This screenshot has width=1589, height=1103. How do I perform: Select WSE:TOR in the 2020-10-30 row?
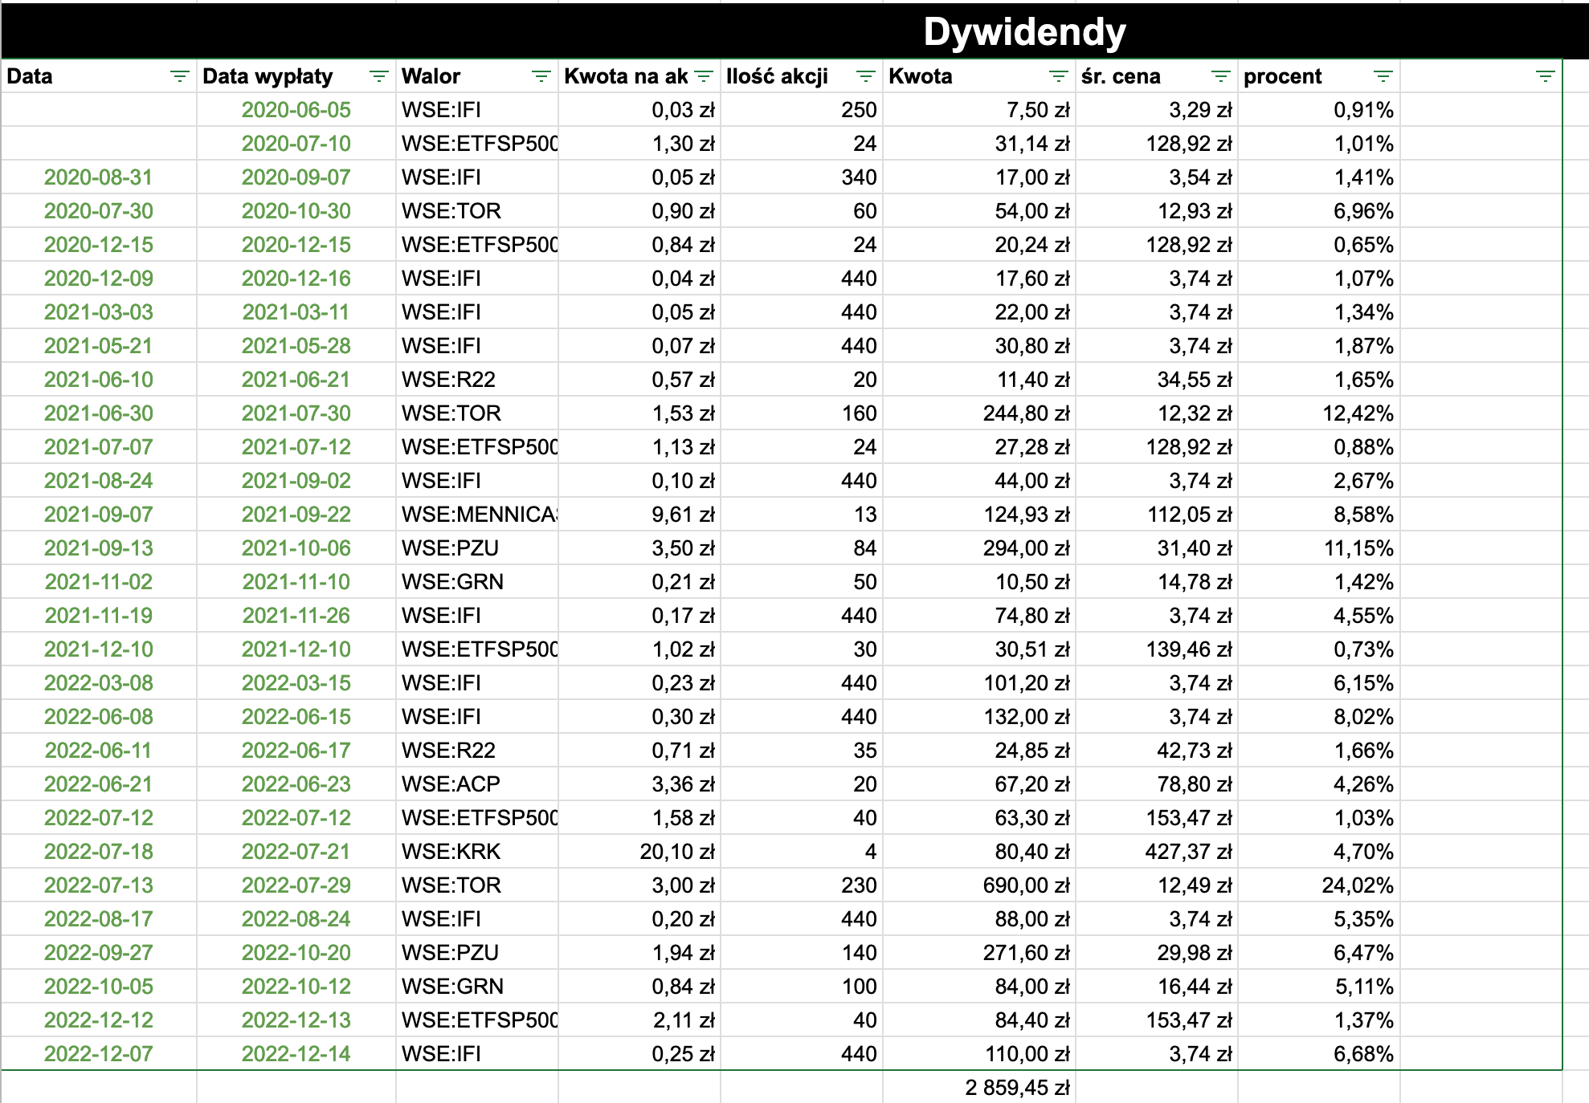(x=477, y=211)
